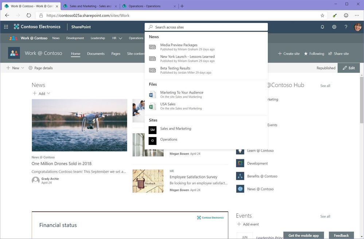
Task: Open Pages in site navigation
Action: point(116,54)
